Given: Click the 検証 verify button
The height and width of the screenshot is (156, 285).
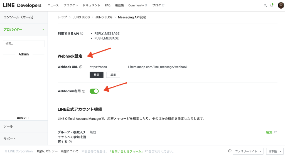Looking at the screenshot, I should [97, 75].
